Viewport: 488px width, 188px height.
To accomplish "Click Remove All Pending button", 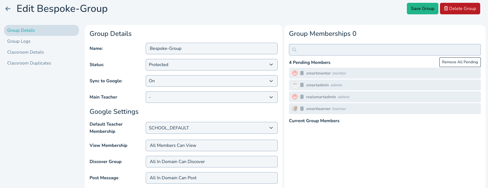I will coord(460,62).
